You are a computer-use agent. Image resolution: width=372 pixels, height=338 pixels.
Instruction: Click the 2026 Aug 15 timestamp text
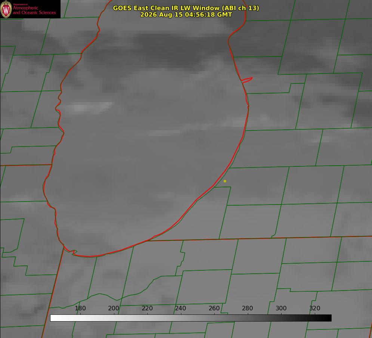[x=186, y=15]
